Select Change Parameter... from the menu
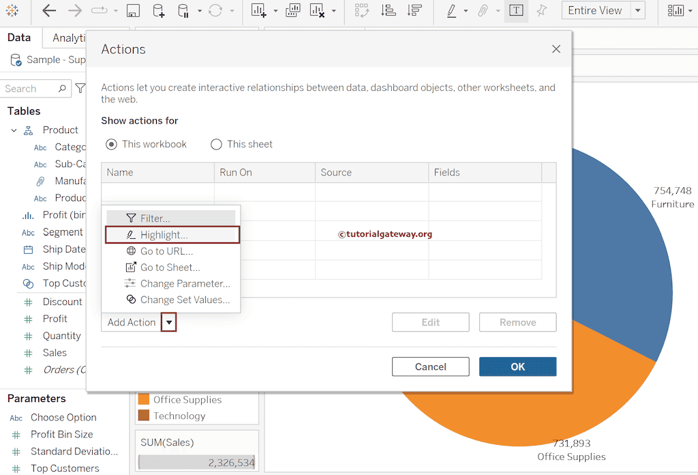The height and width of the screenshot is (475, 698). (185, 283)
